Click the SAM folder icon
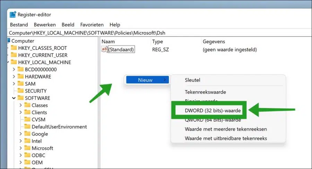 20,84
